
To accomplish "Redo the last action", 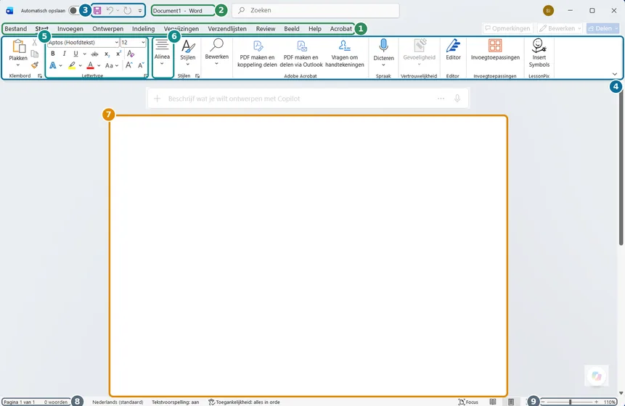I will 128,11.
